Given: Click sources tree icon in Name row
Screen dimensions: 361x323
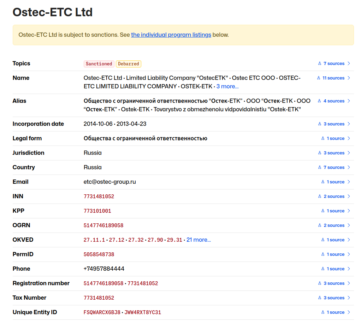Looking at the screenshot, I should click(318, 78).
